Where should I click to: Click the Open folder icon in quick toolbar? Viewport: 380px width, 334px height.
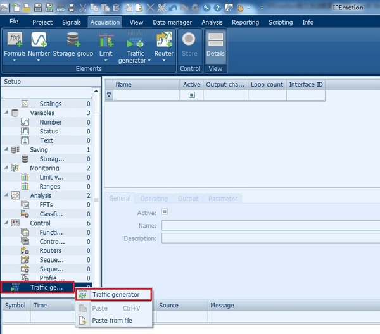(x=27, y=8)
